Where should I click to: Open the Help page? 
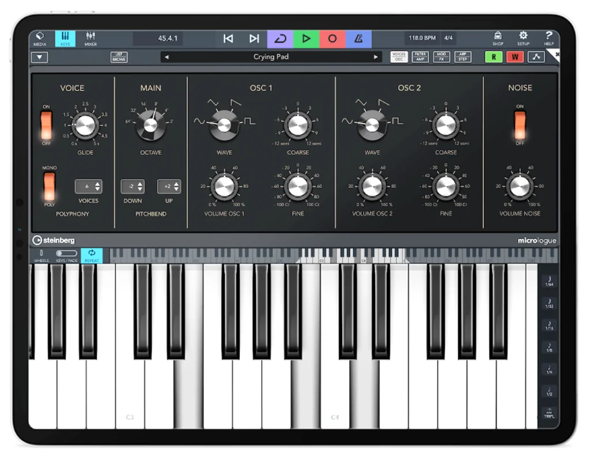(x=549, y=39)
